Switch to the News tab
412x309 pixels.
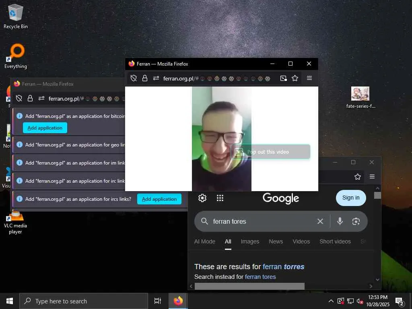276,241
